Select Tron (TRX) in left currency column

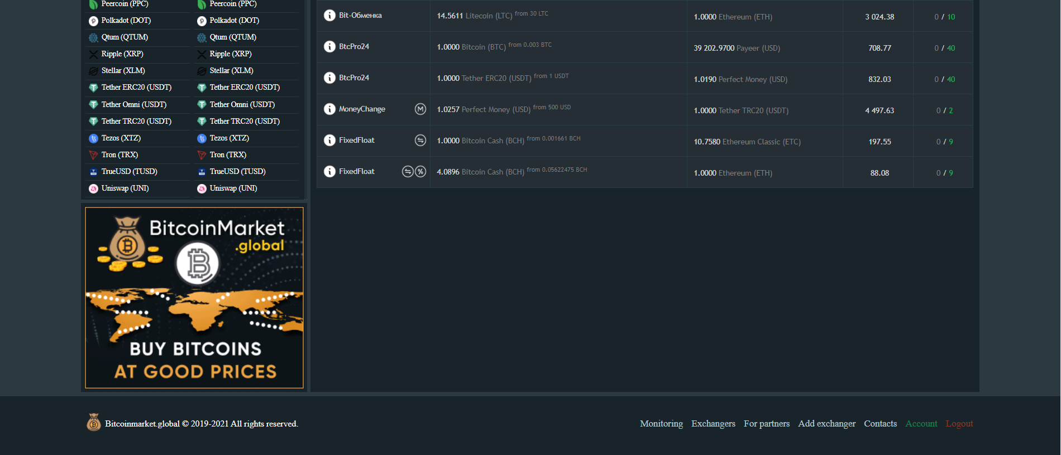point(120,154)
